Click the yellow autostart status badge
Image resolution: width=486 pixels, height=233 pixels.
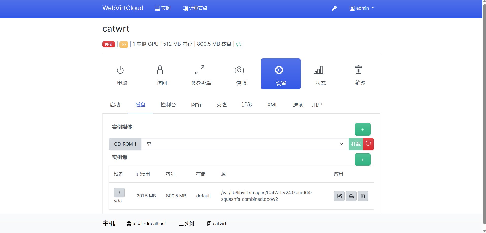coord(124,44)
